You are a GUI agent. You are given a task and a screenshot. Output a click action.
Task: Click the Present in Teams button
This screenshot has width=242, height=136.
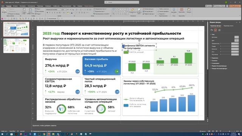pos(219,6)
